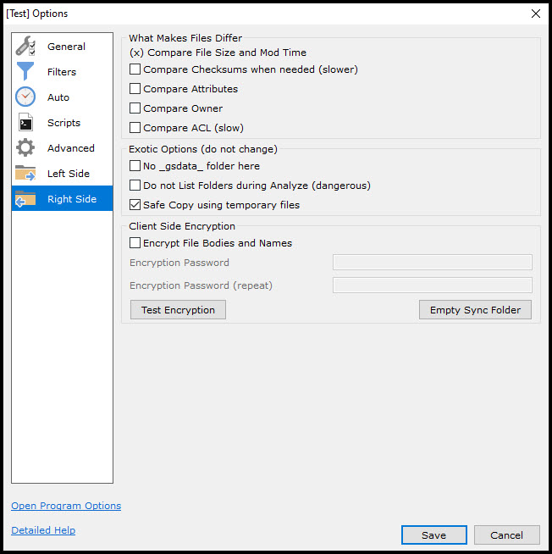Tick the Compare Attributes checkbox
The height and width of the screenshot is (554, 552).
tap(135, 89)
